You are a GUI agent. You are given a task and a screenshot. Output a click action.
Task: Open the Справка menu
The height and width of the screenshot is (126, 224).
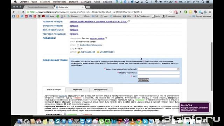pos(107,2)
